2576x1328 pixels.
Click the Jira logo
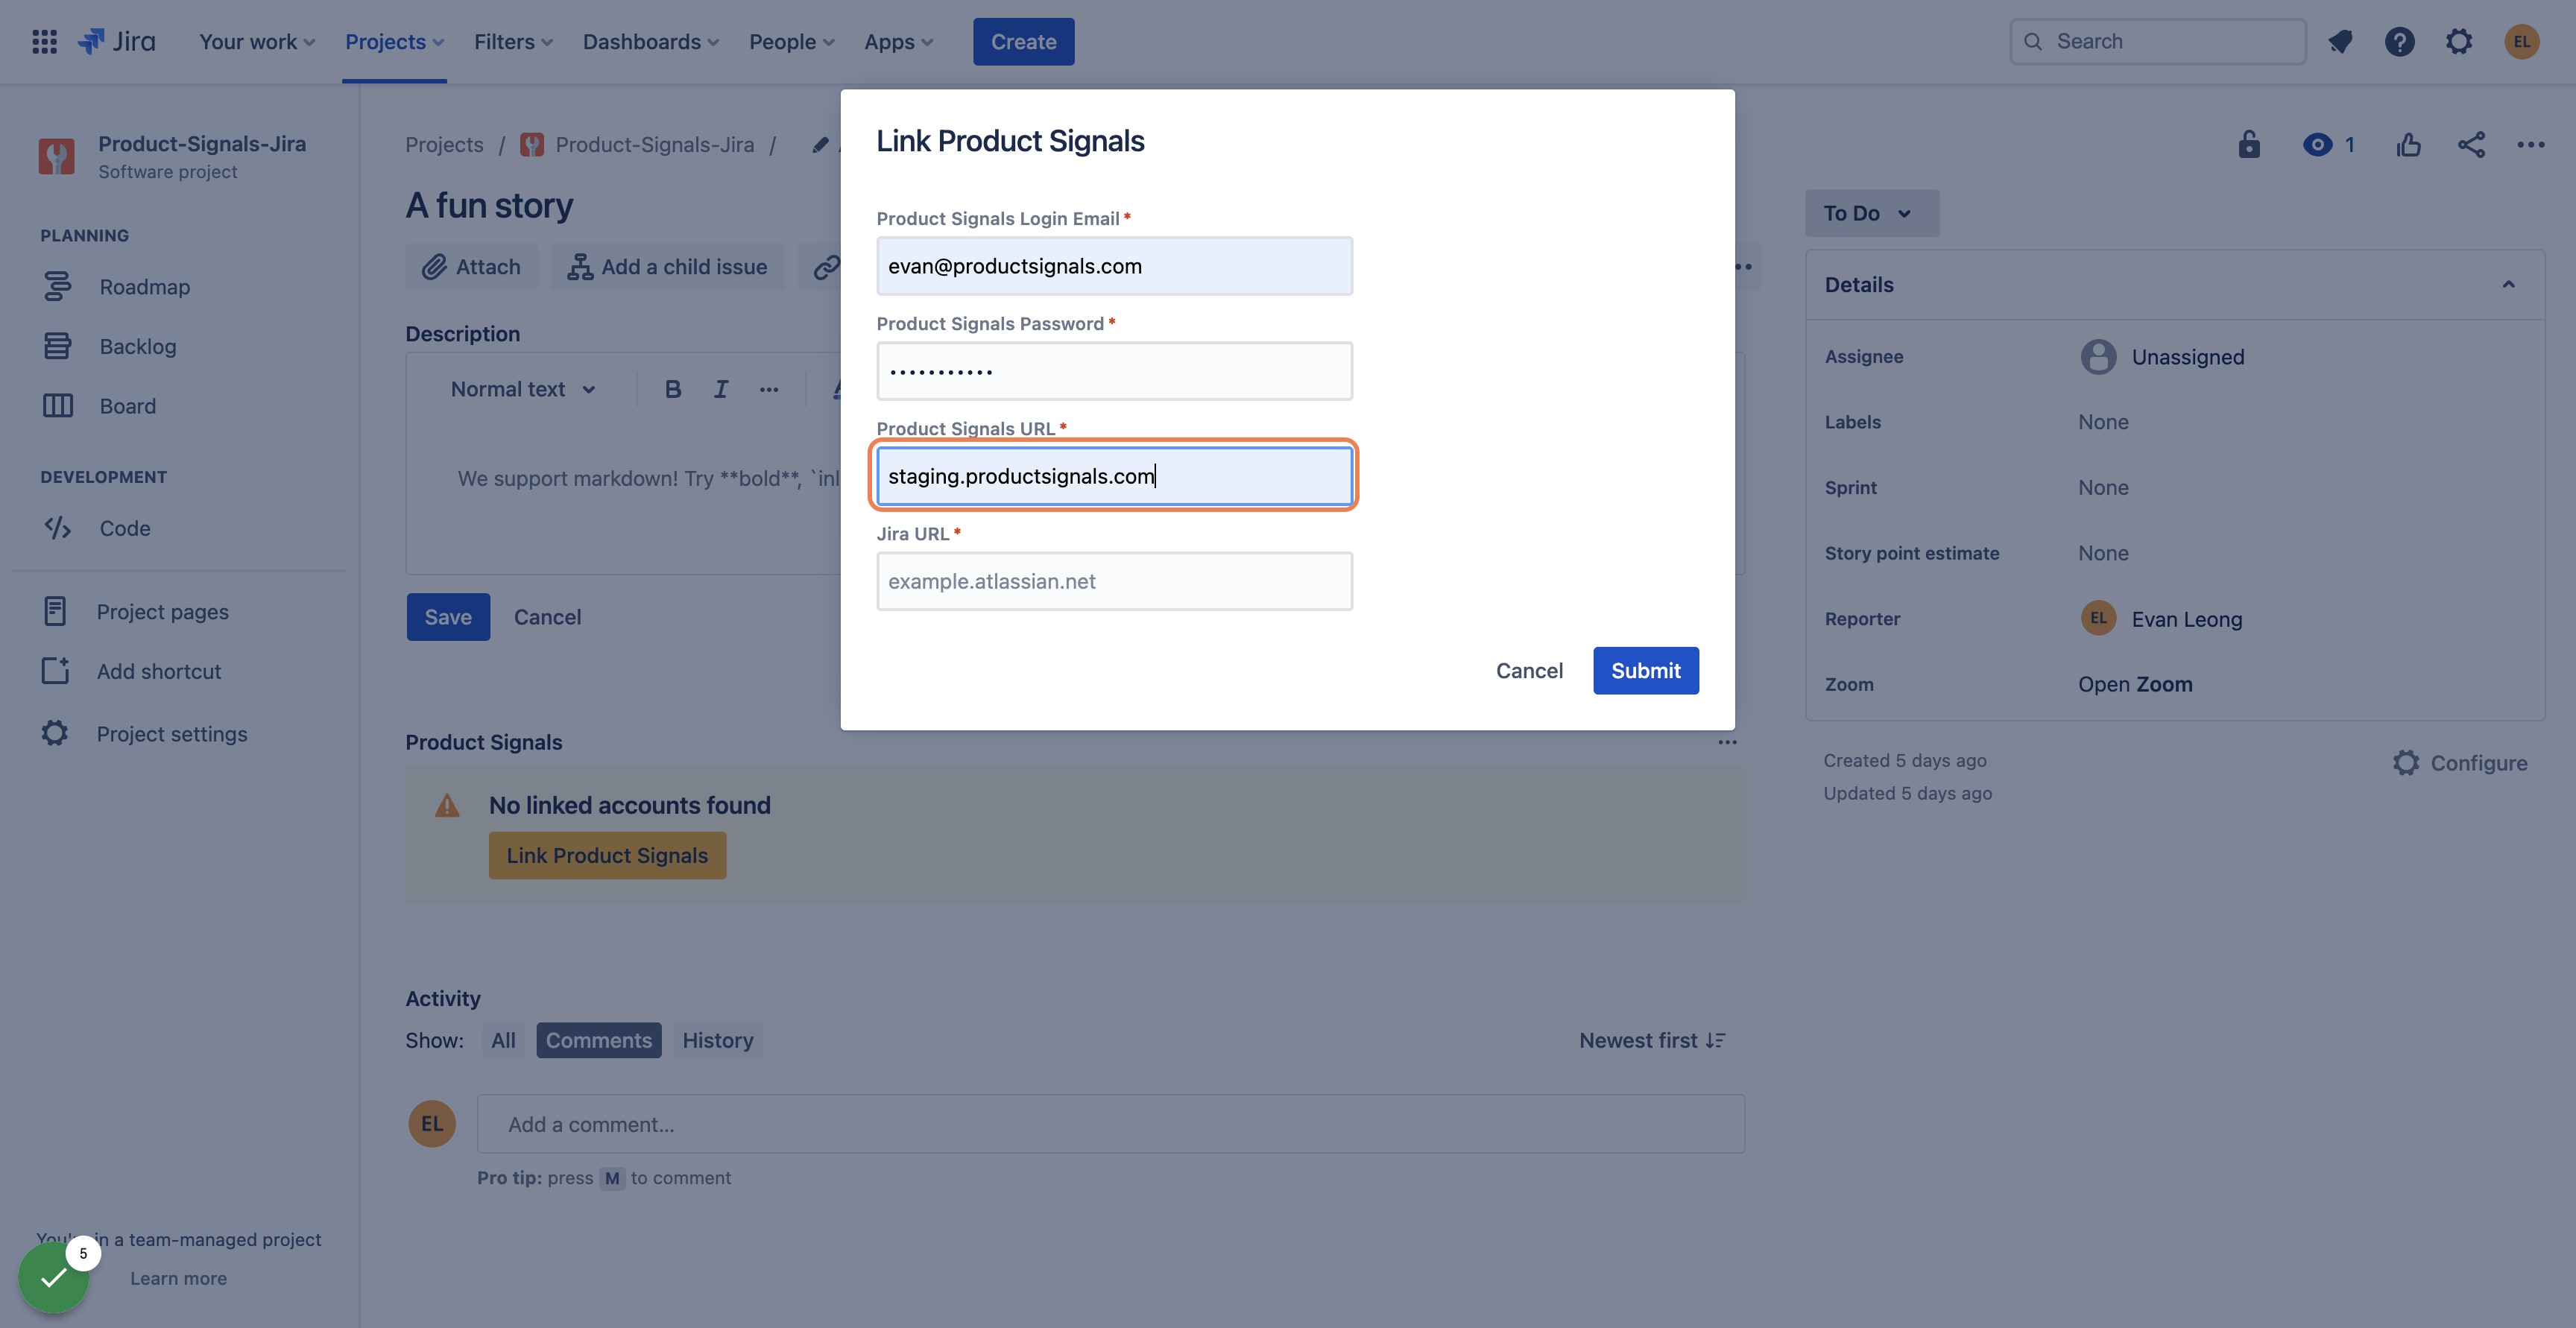[x=117, y=41]
